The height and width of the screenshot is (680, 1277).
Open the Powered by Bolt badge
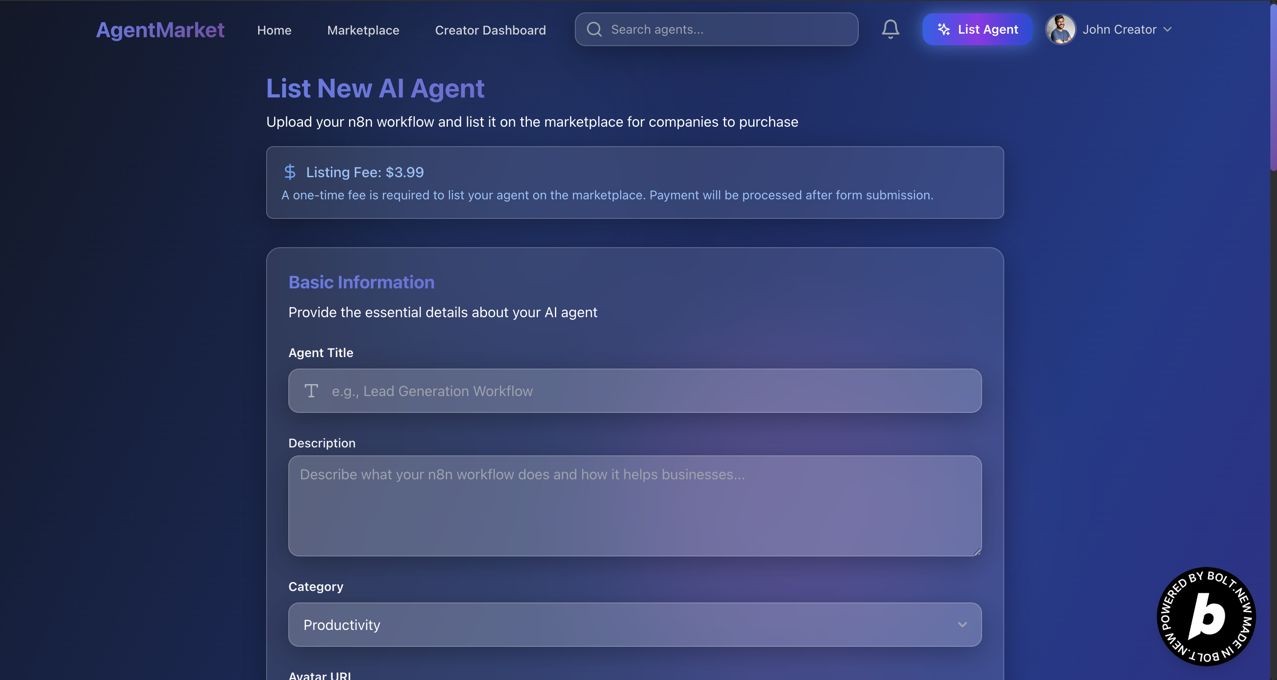(1206, 617)
